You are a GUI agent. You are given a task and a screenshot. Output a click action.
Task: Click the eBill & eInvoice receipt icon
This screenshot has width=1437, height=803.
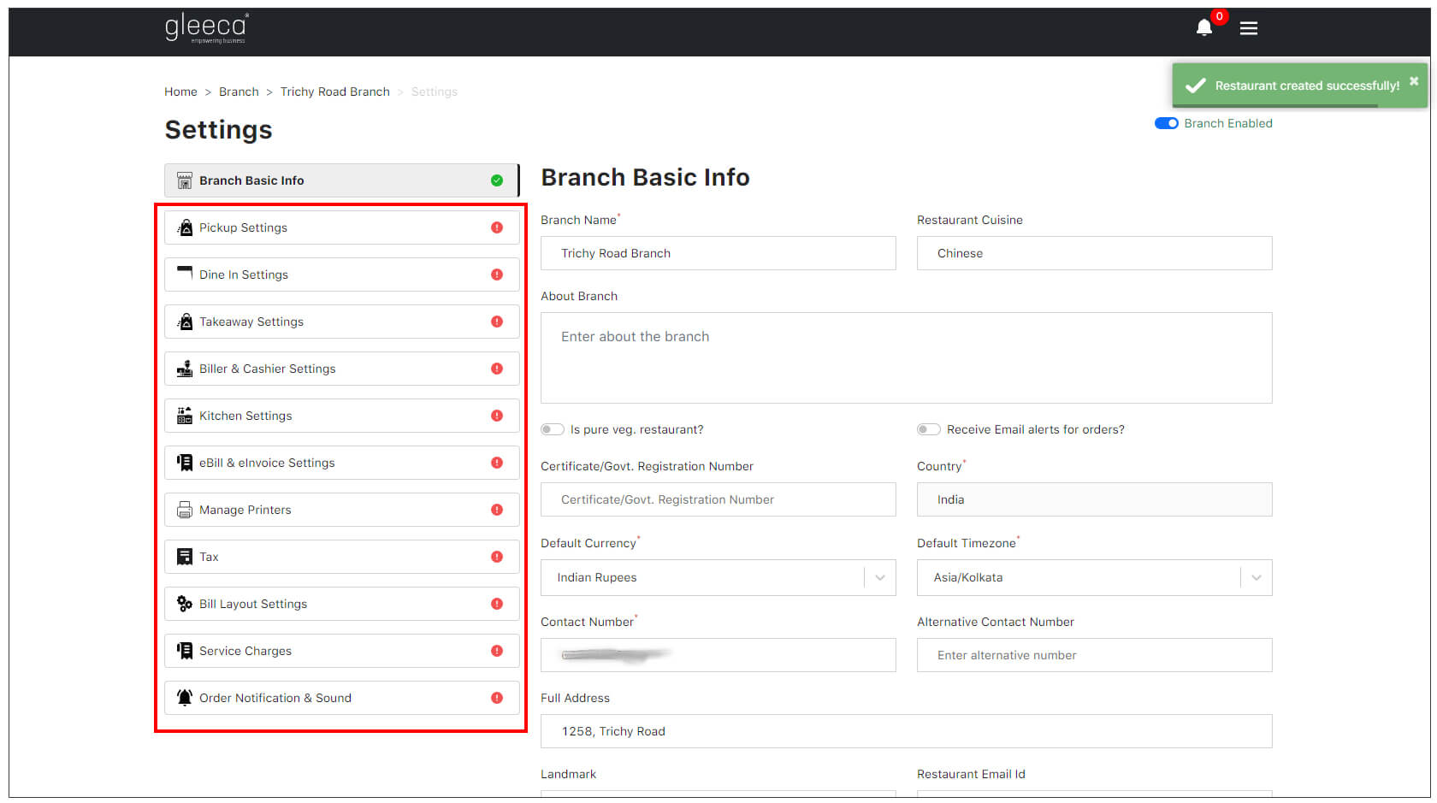[185, 463]
